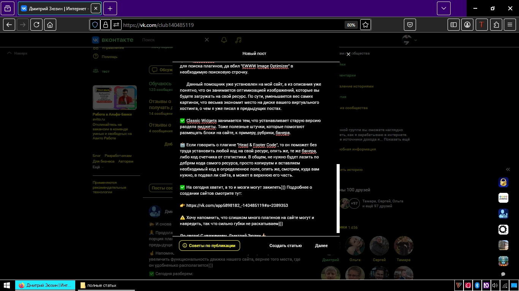Focus the vk.com address bar
519x291 pixels.
232,25
